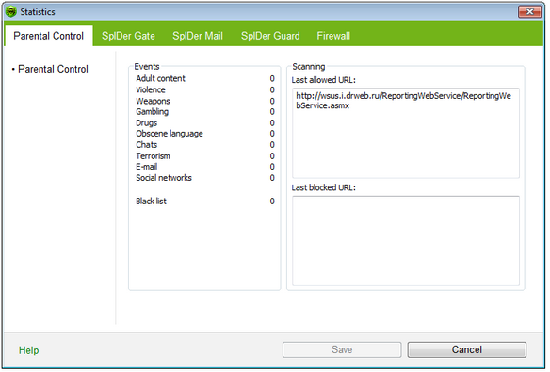Click the 'Drugs' event label
This screenshot has height=372, width=550.
(x=146, y=123)
